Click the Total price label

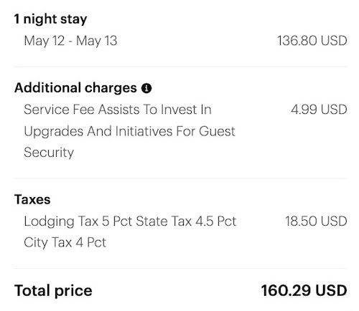[53, 291]
